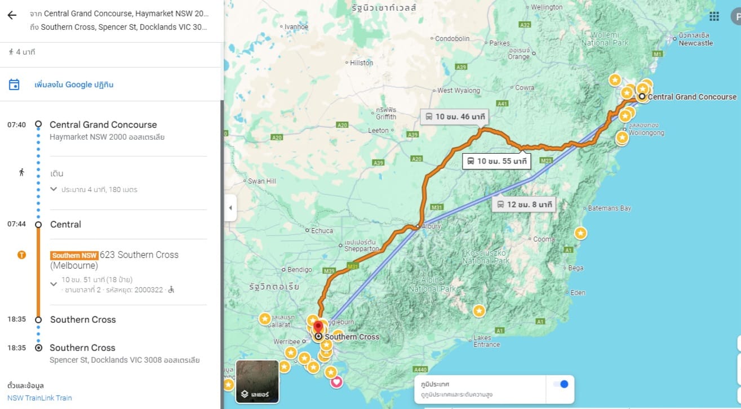Click the starred place near Bega coast
Screen dimensions: 741x409
[580, 233]
